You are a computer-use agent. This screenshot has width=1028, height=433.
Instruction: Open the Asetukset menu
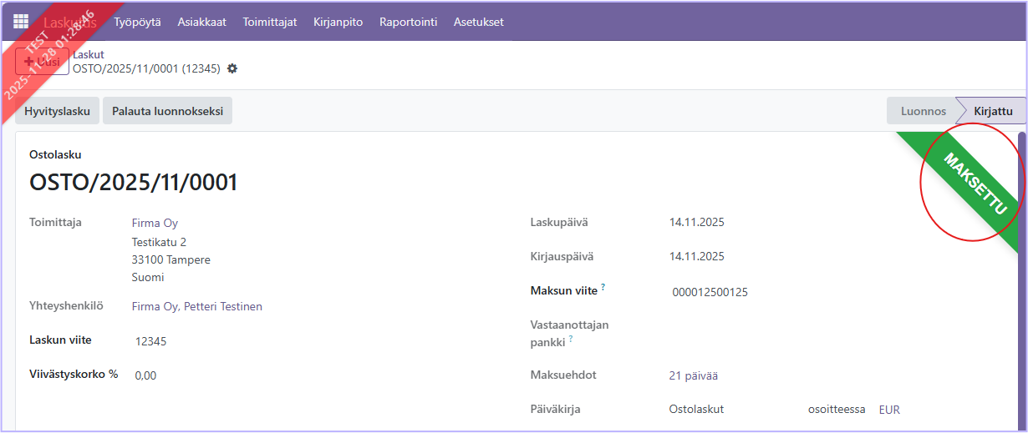(478, 22)
